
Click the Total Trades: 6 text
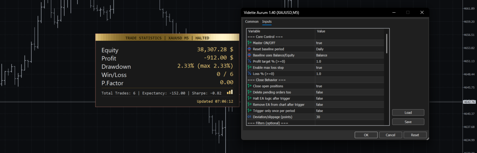click(119, 93)
